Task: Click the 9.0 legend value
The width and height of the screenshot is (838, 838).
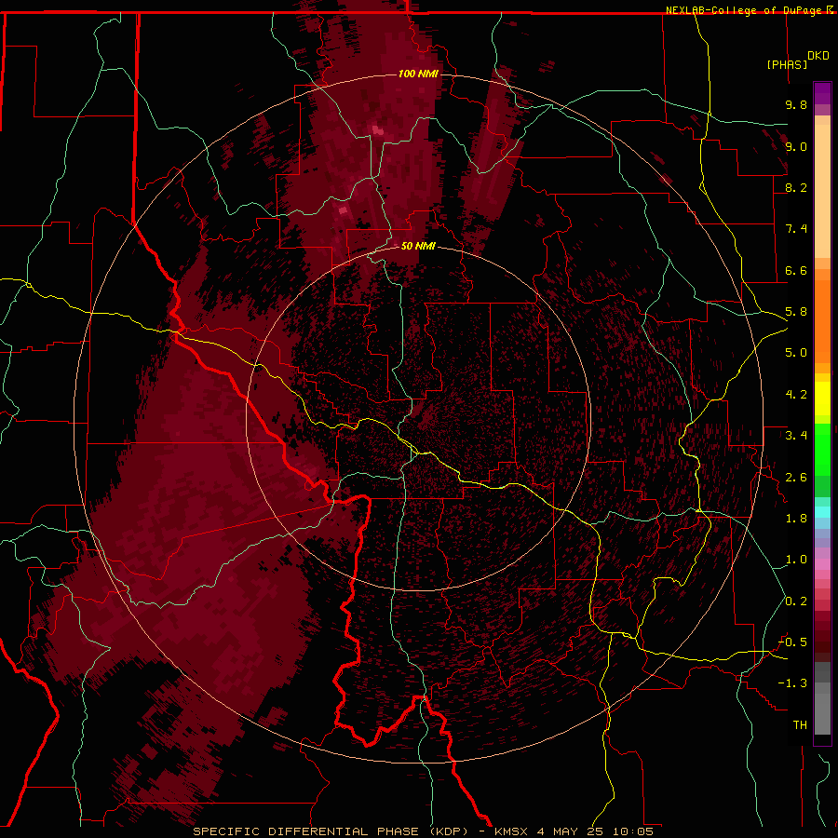Action: coord(796,146)
